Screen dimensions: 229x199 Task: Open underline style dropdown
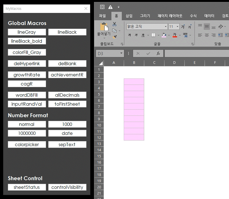point(148,35)
